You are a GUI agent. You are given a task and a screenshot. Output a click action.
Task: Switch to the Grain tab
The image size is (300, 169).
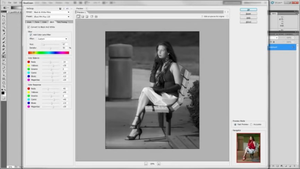[x=29, y=22]
